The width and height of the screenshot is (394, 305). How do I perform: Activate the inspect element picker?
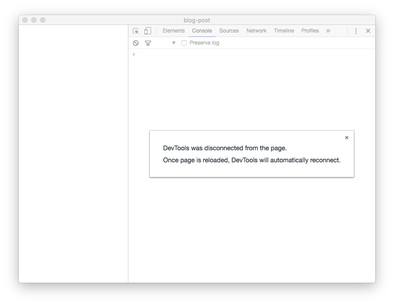[x=136, y=31]
